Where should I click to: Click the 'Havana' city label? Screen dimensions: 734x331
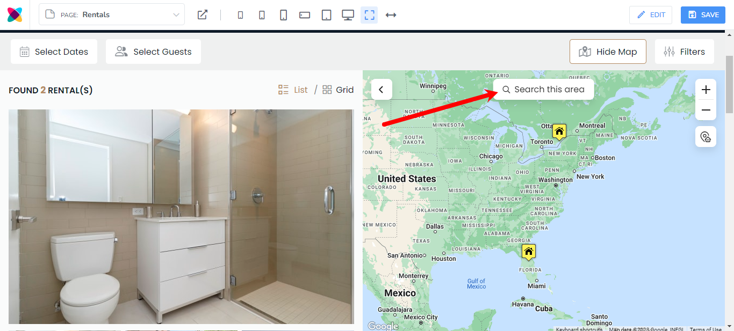pos(523,304)
